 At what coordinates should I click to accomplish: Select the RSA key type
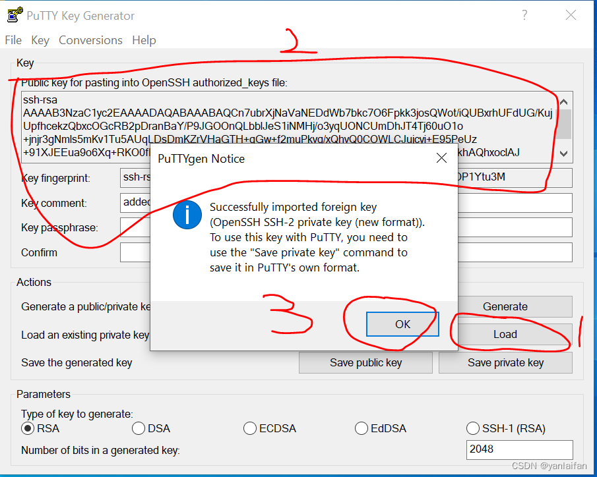click(x=27, y=428)
